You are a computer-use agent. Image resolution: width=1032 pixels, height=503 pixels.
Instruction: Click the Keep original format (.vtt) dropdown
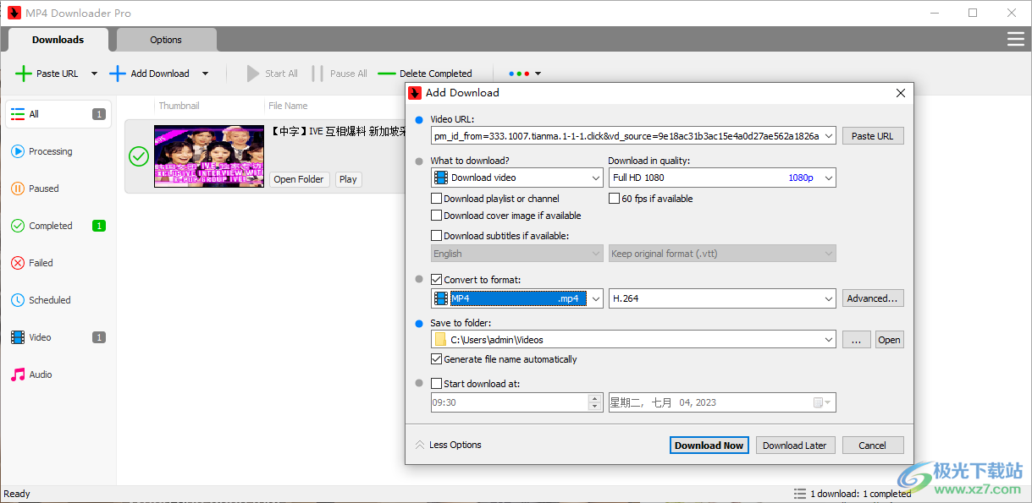pyautogui.click(x=722, y=254)
